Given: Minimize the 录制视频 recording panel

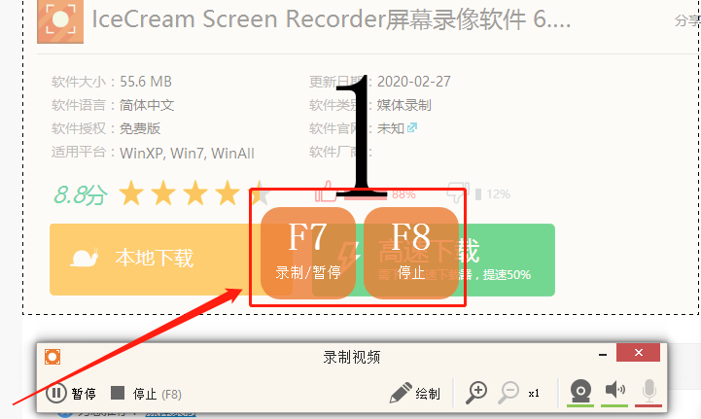Looking at the screenshot, I should click(x=603, y=355).
